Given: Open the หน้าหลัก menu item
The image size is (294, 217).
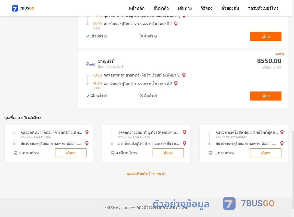Looking at the screenshot, I should (x=136, y=8).
